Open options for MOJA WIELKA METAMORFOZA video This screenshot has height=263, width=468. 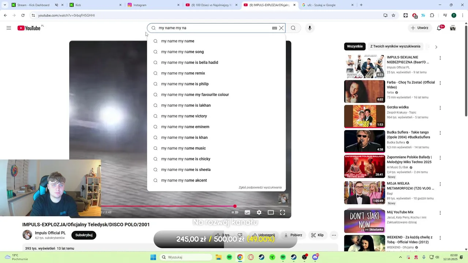tap(440, 184)
